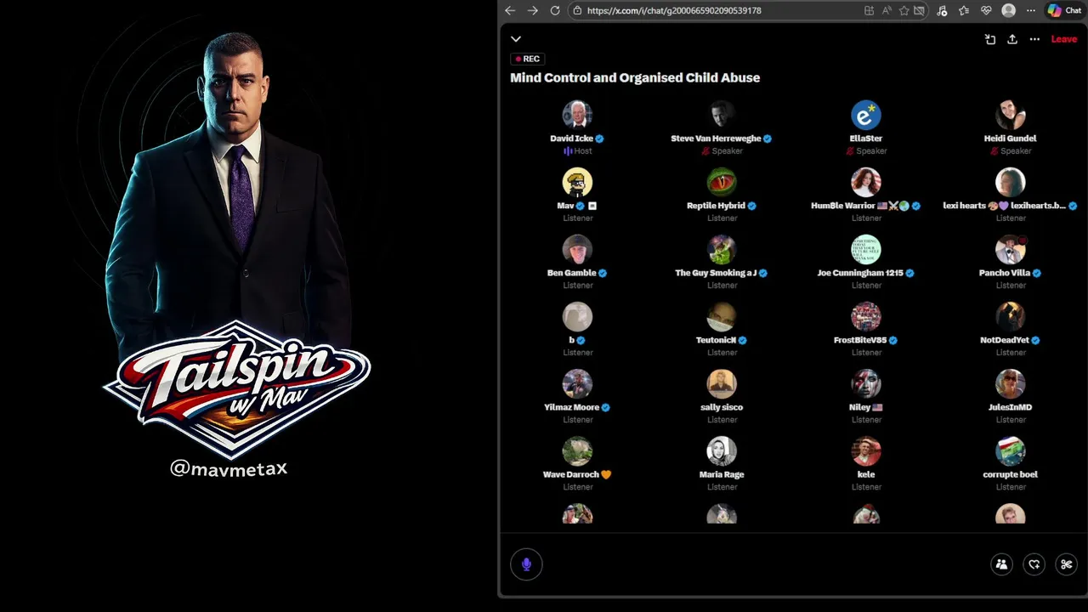Go back in the browser
Viewport: 1088px width, 612px height.
[x=510, y=10]
